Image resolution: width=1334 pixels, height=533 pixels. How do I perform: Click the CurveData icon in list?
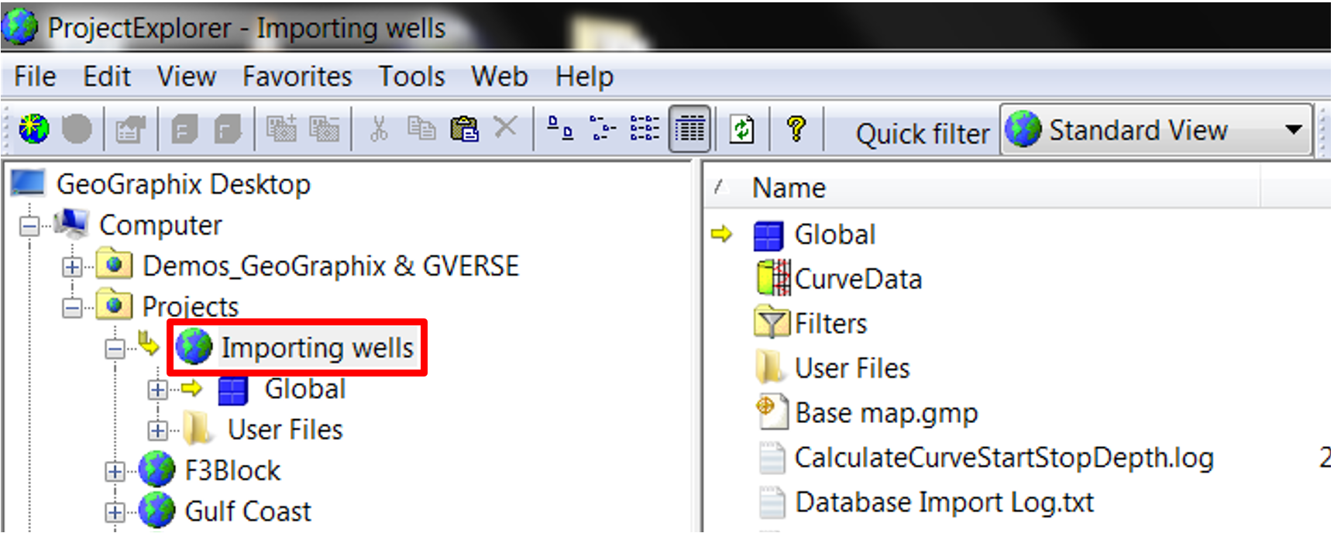coord(773,279)
